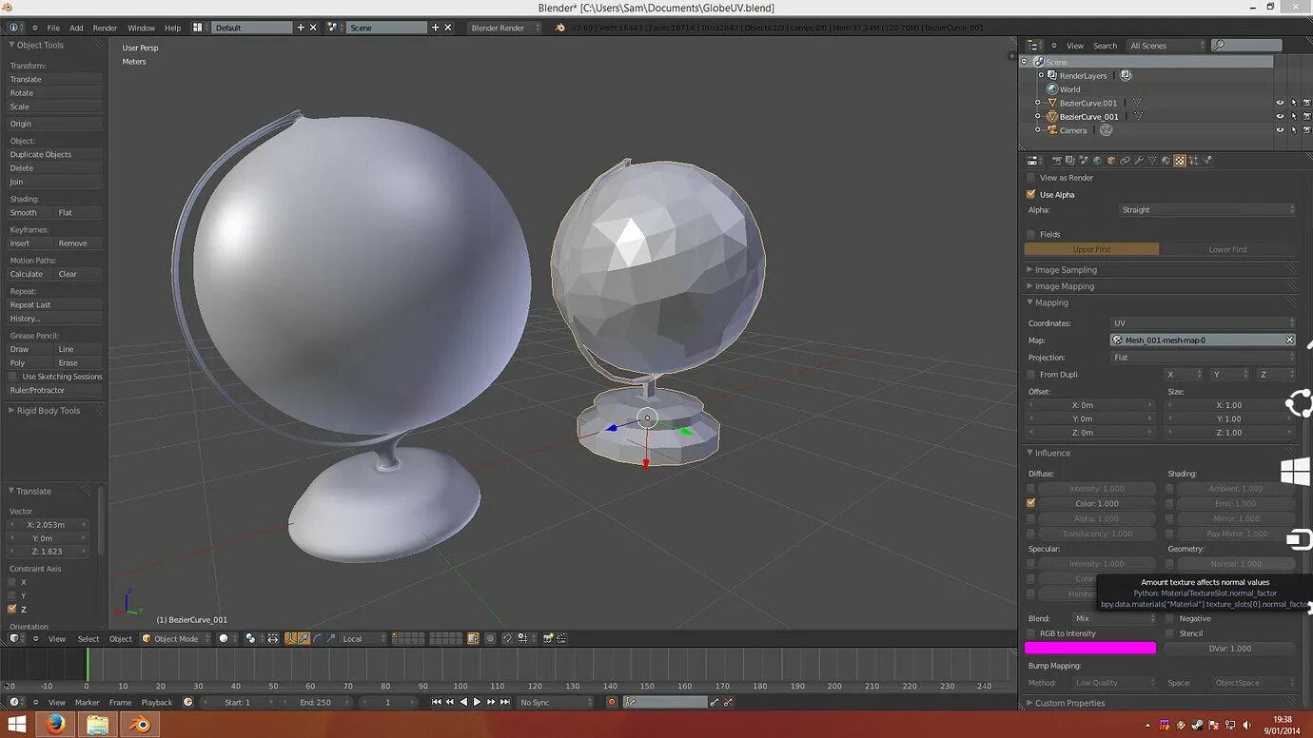Viewport: 1313px width, 738px height.
Task: Open the Render properties tab
Action: point(1057,161)
